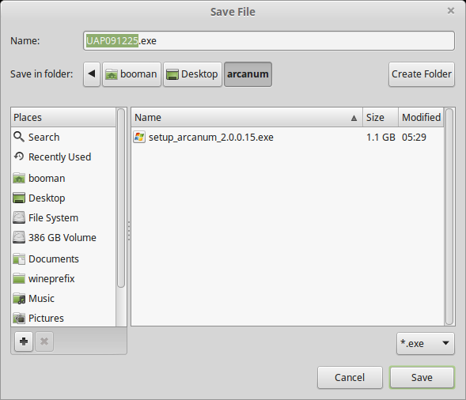Click the Pictures folder icon
The width and height of the screenshot is (466, 400).
[x=19, y=318]
